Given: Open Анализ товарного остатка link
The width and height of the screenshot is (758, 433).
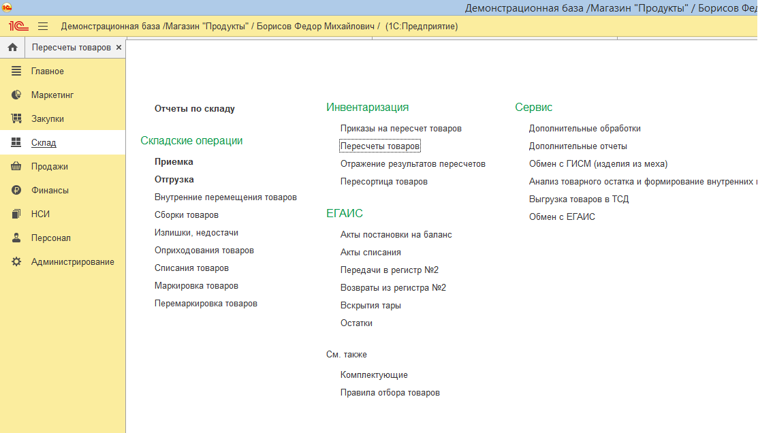Looking at the screenshot, I should (643, 182).
